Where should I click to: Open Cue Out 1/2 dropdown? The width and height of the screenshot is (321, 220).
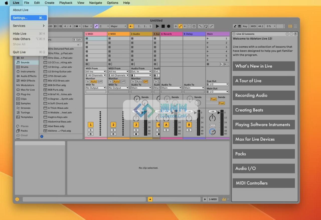(x=217, y=84)
